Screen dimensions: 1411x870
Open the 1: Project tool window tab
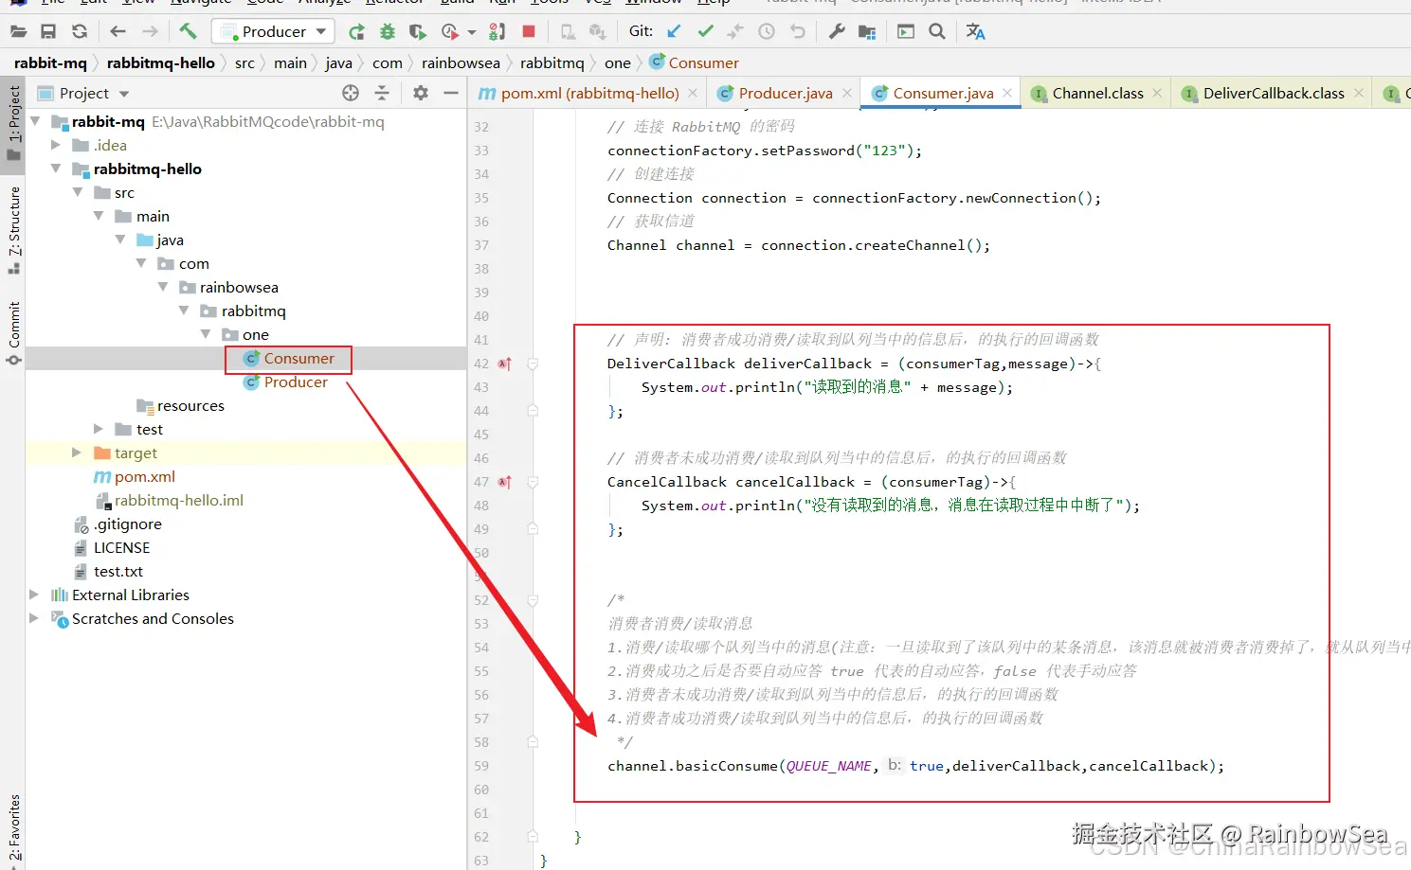[13, 126]
